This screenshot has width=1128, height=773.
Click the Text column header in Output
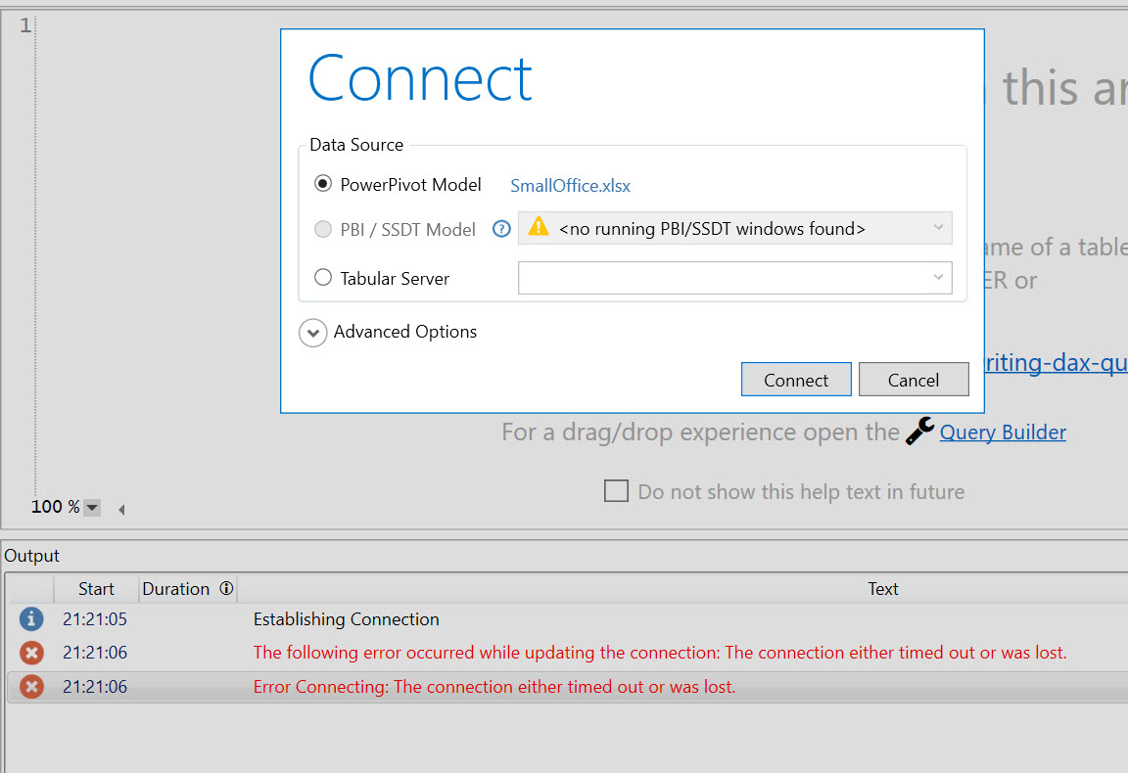pyautogui.click(x=882, y=588)
